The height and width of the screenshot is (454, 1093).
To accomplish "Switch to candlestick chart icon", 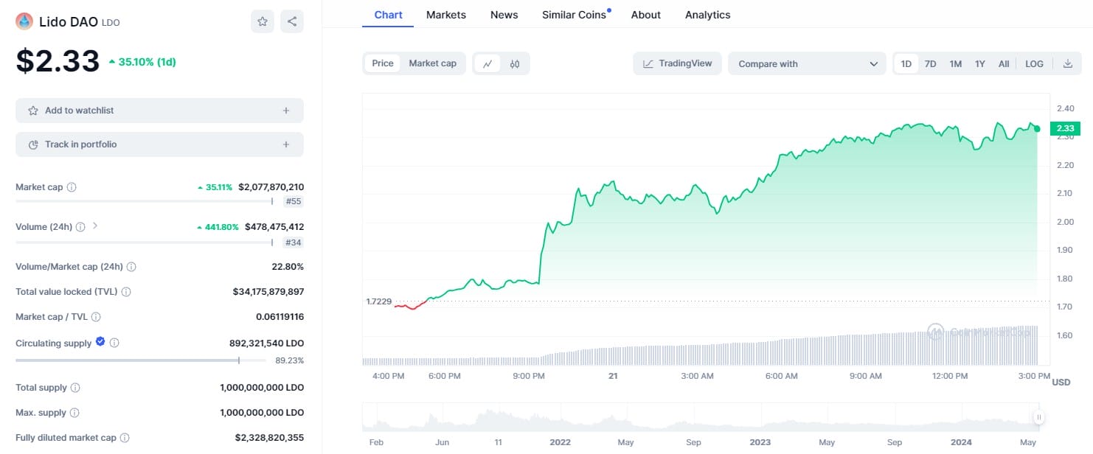I will pyautogui.click(x=515, y=64).
